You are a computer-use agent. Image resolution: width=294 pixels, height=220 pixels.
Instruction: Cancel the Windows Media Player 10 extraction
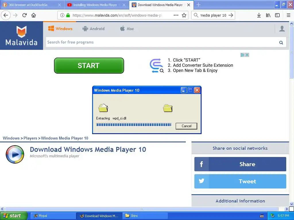[186, 126]
